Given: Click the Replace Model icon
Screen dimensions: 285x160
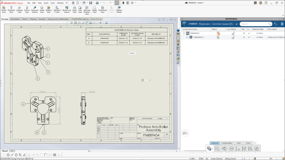Looking at the screenshot, I should (119, 9).
